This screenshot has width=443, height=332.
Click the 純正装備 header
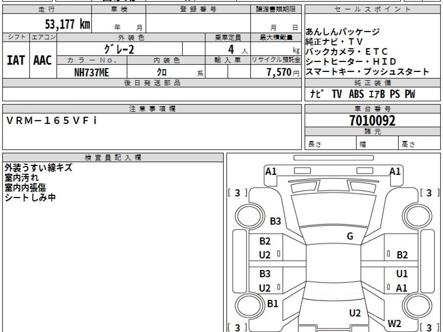372,83
